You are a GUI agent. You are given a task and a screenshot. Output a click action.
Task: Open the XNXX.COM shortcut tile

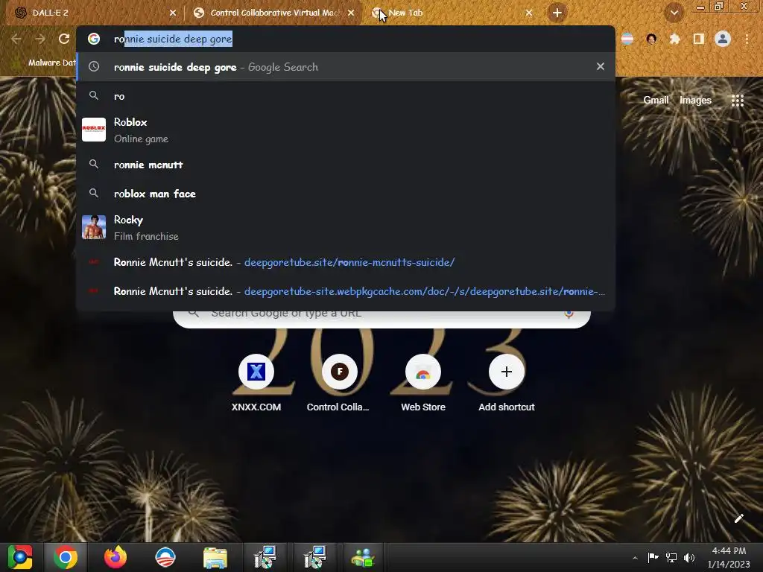pos(256,384)
